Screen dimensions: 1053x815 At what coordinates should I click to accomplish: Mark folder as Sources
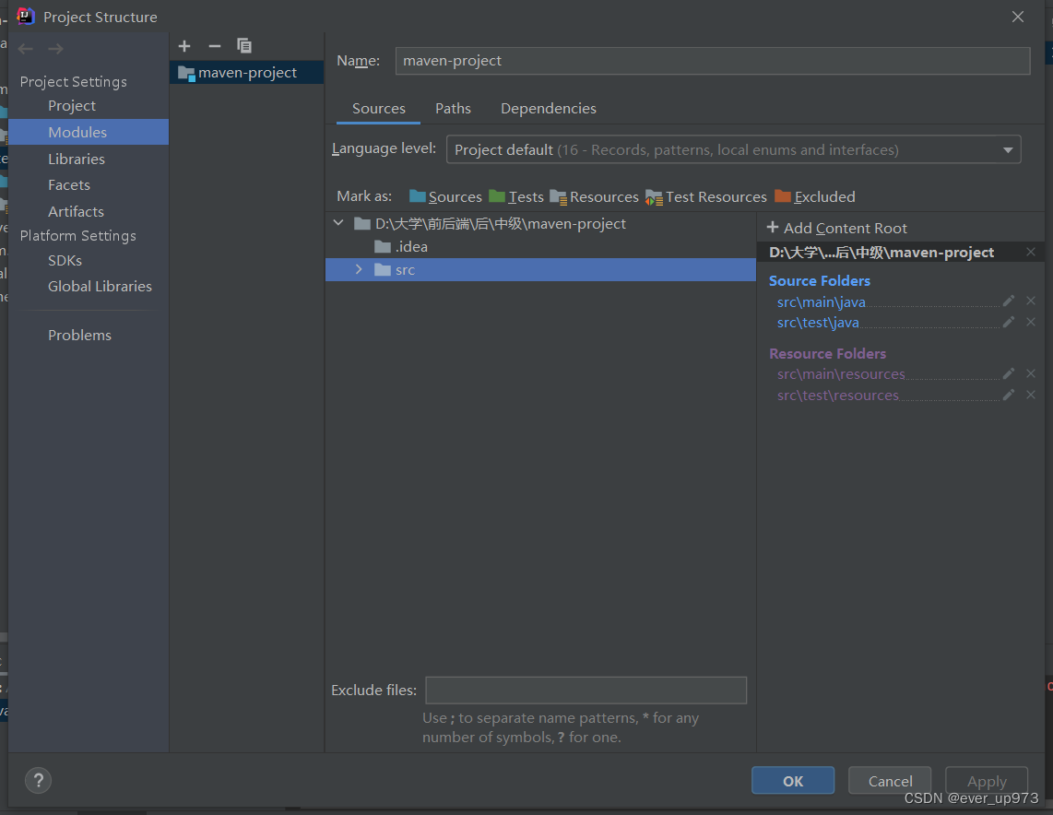click(x=445, y=196)
